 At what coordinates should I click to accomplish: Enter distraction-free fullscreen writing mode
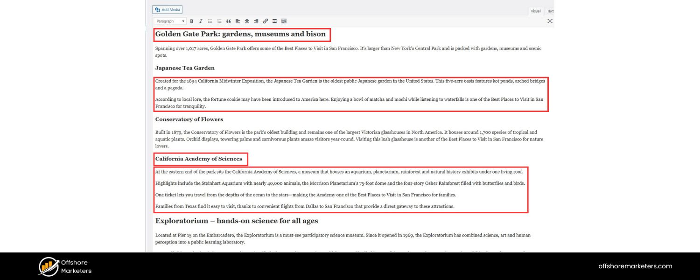pos(550,21)
